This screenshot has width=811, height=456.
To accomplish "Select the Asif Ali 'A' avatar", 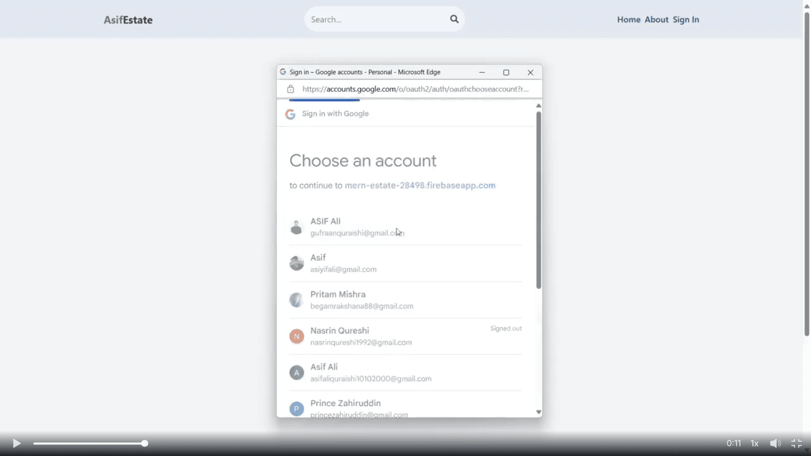I will click(297, 373).
